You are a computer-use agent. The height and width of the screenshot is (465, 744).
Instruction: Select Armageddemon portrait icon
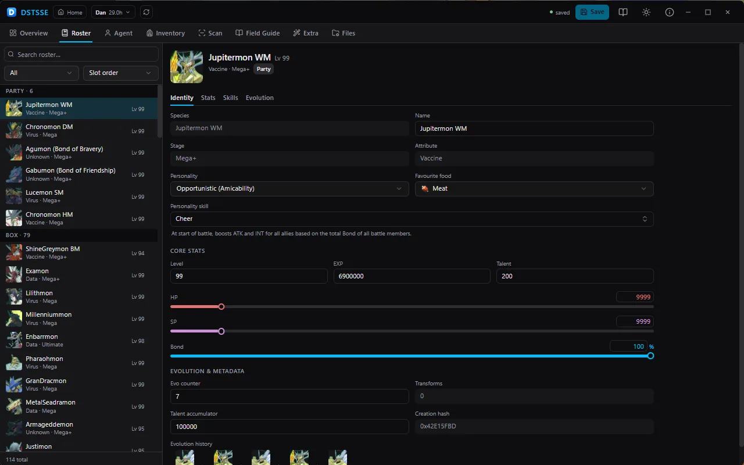(14, 428)
